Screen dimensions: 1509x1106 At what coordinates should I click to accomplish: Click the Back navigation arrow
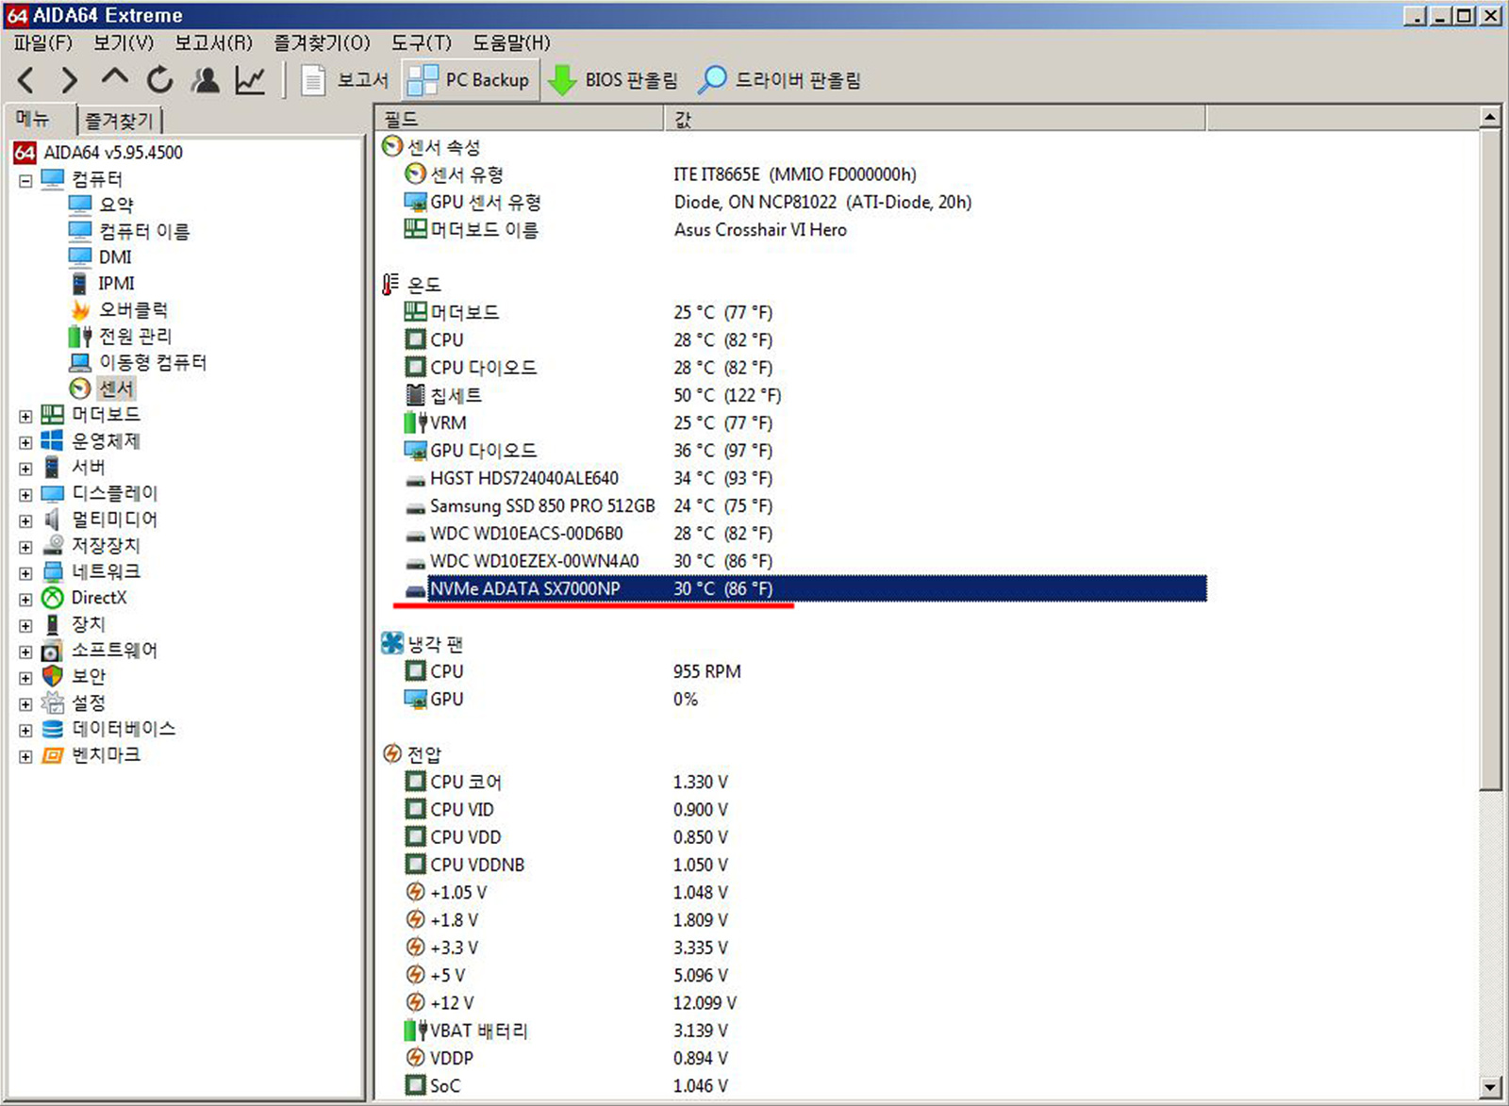(25, 80)
